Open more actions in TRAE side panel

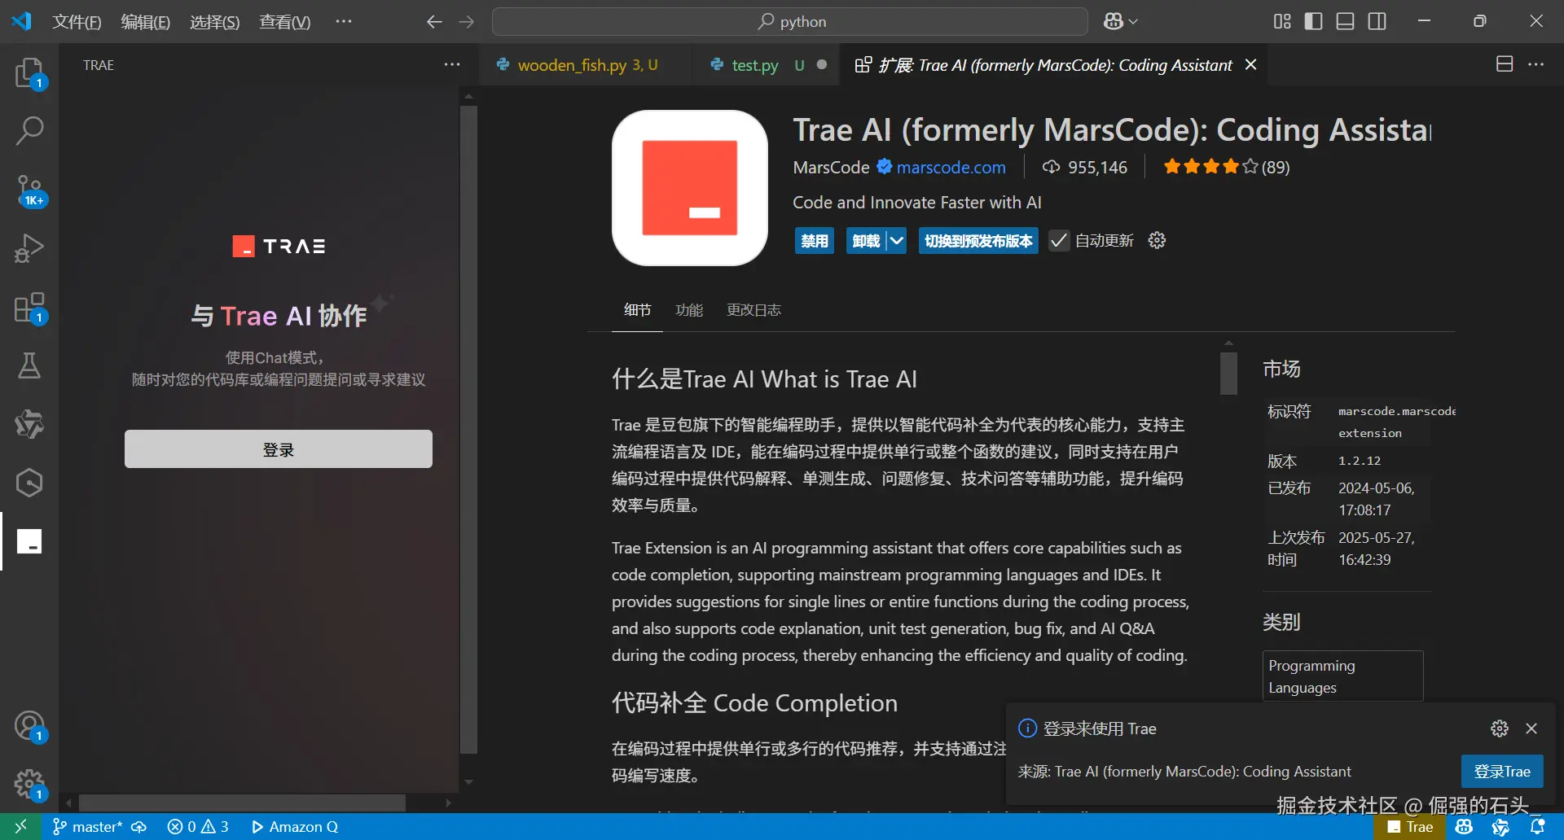click(451, 64)
